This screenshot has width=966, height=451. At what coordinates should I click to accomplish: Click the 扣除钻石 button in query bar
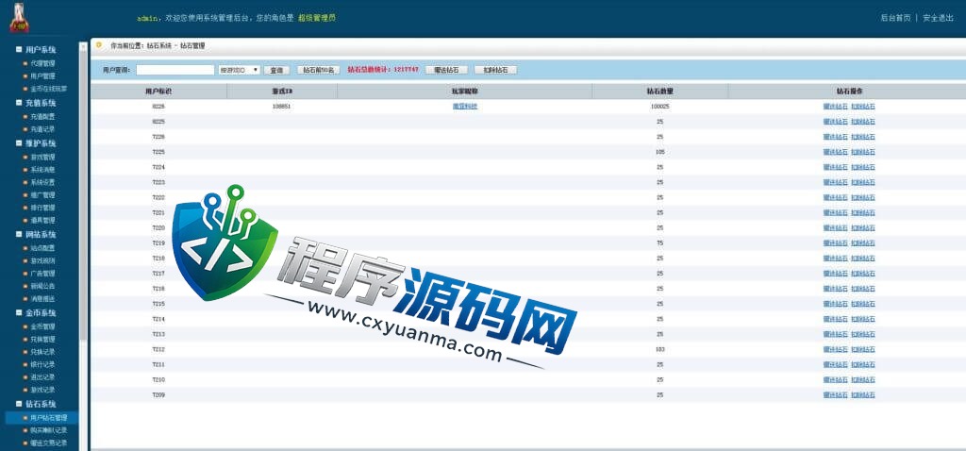(495, 70)
